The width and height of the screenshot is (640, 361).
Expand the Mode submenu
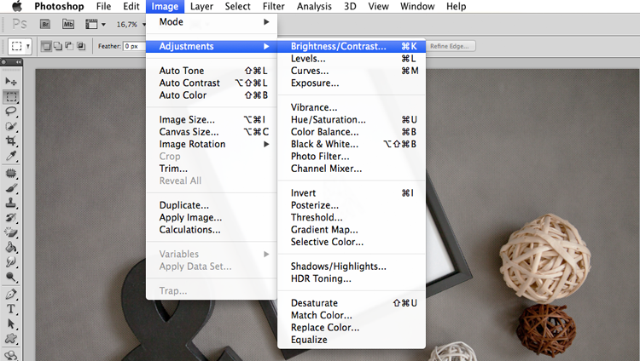click(212, 21)
